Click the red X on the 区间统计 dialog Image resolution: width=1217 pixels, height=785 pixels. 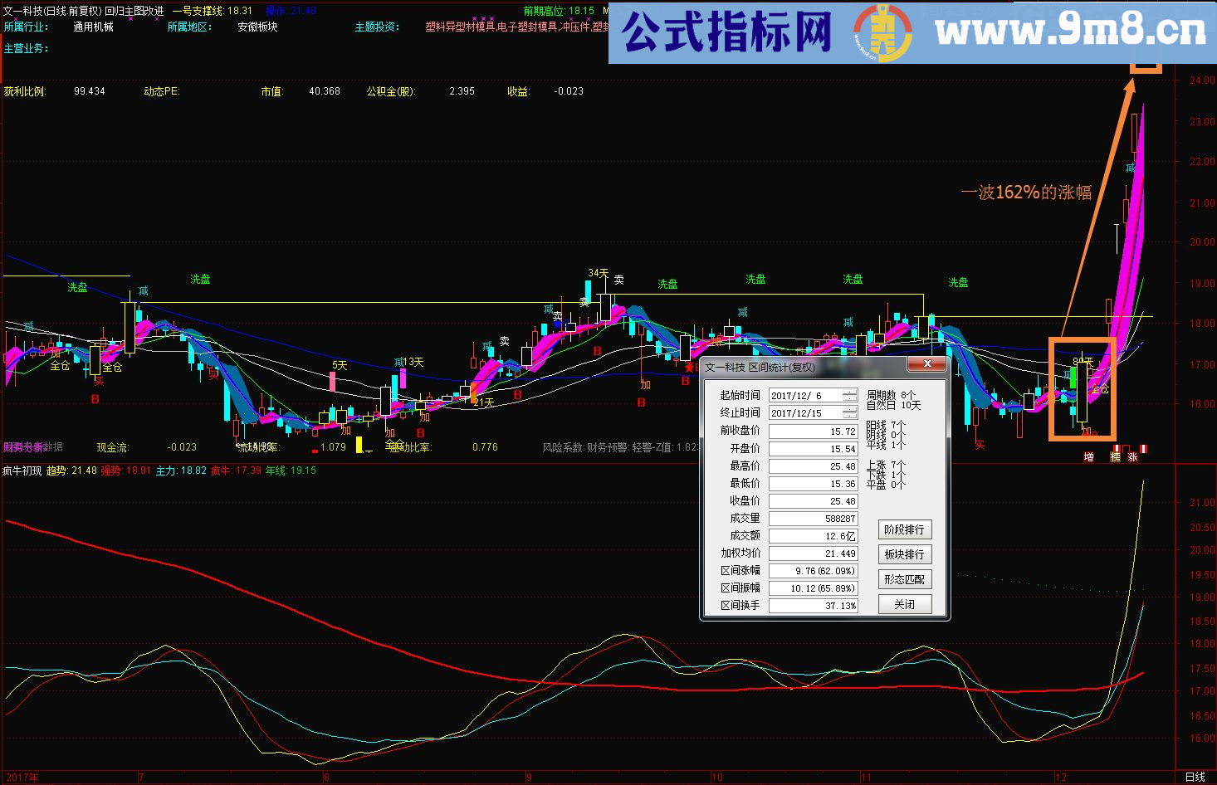click(x=926, y=364)
